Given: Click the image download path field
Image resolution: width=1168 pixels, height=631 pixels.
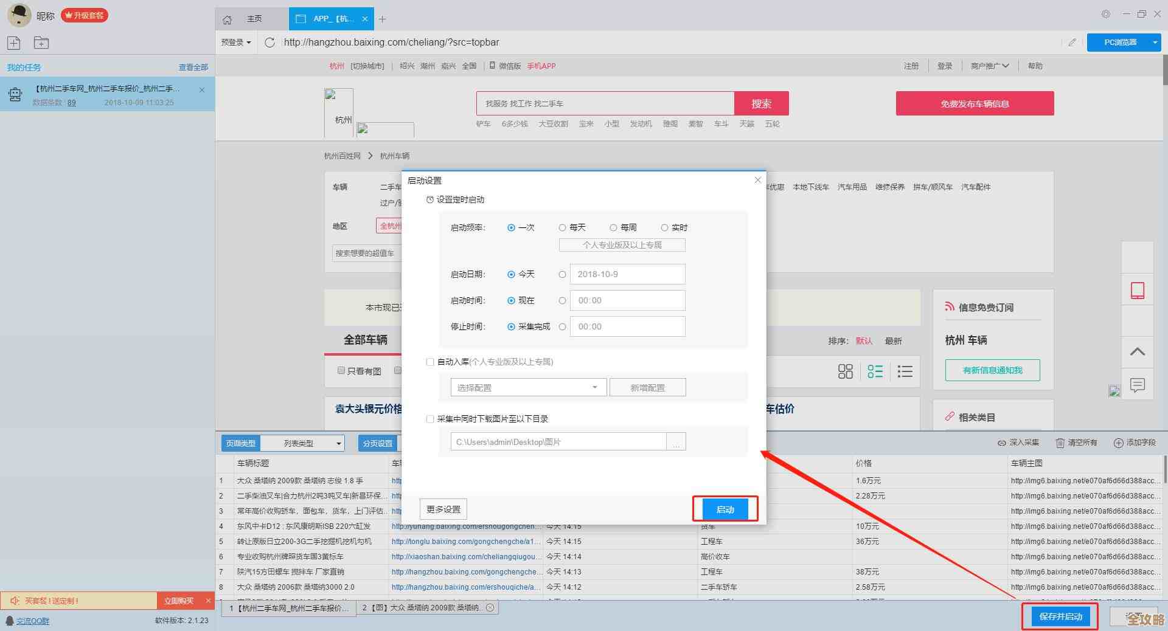Looking at the screenshot, I should pos(558,442).
